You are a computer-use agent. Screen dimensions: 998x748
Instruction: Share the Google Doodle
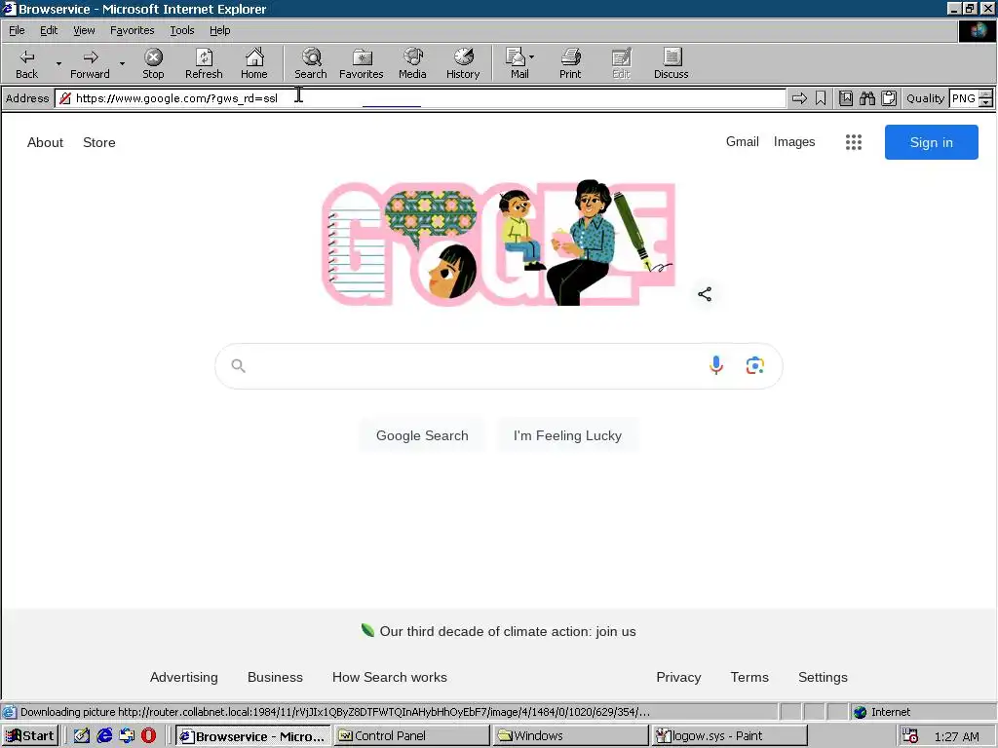(x=705, y=294)
